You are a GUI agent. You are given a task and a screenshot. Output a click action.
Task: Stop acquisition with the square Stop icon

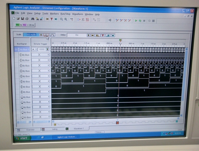coord(144,21)
